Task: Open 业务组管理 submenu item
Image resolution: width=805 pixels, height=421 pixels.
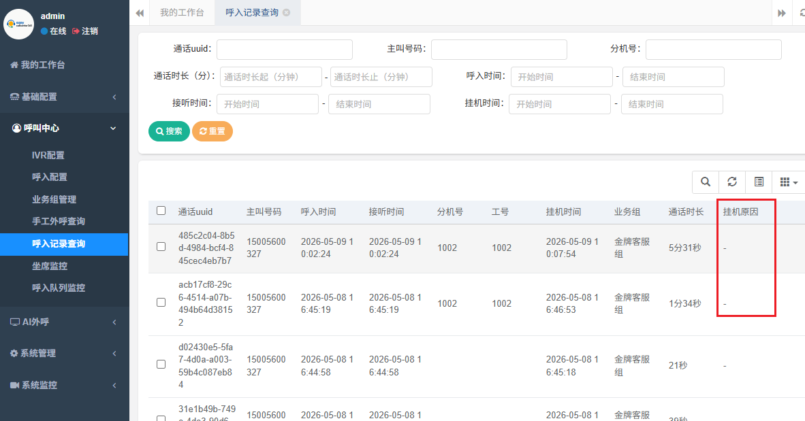Action: tap(54, 199)
